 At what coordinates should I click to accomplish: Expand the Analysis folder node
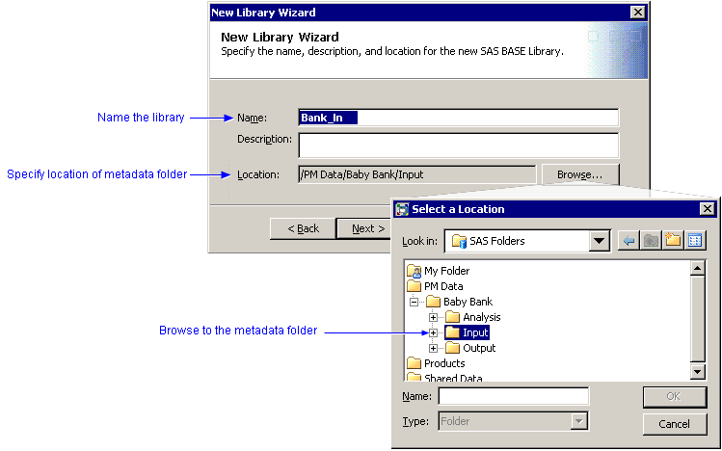click(434, 317)
